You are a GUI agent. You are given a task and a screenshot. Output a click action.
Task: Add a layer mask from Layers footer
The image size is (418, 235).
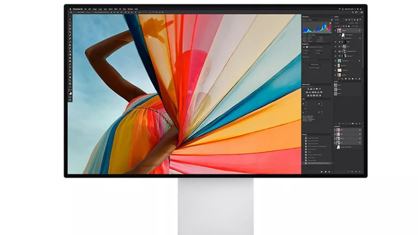point(346,79)
